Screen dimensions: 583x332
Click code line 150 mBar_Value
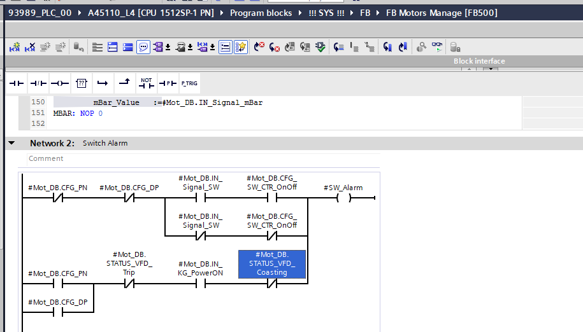pyautogui.click(x=178, y=102)
